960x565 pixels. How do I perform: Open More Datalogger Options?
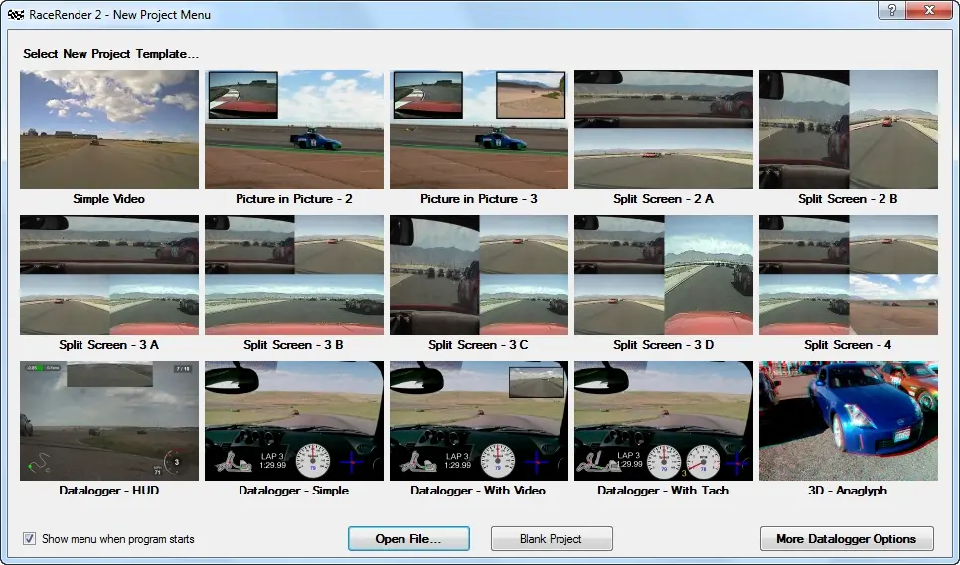pyautogui.click(x=847, y=539)
